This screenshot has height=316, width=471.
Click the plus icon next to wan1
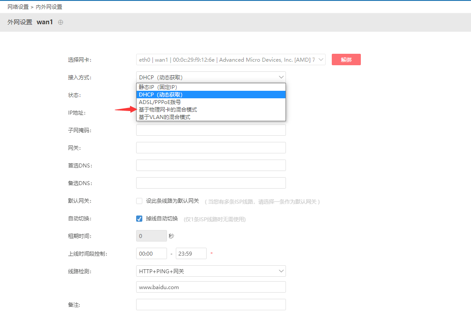tap(61, 22)
